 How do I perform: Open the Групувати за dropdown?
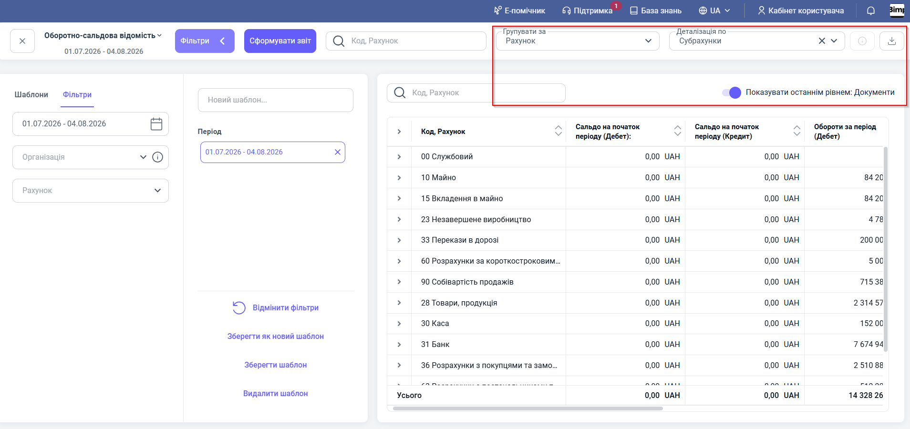578,41
